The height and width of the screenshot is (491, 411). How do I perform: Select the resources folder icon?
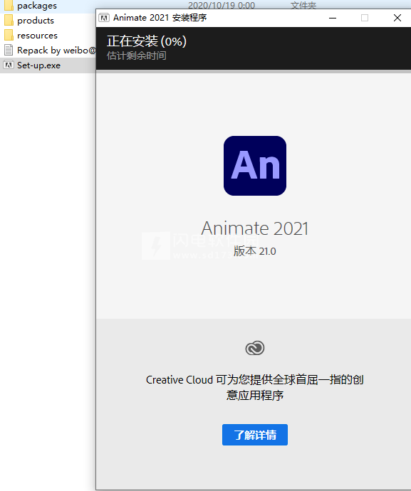pos(9,35)
